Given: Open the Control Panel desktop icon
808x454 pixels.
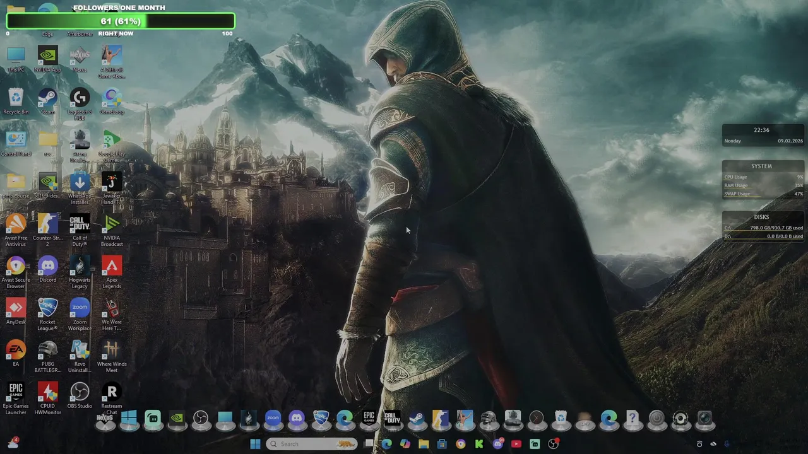Looking at the screenshot, I should pyautogui.click(x=16, y=144).
